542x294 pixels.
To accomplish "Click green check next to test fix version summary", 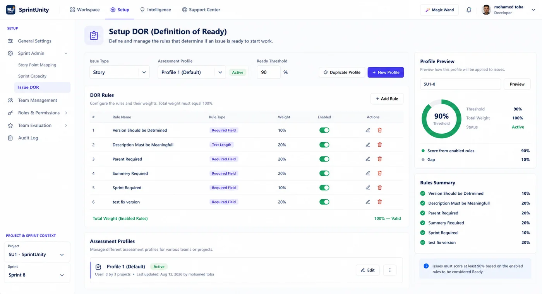I will click(423, 243).
